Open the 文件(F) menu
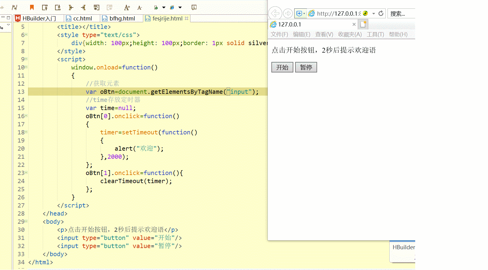The width and height of the screenshot is (488, 270). coord(279,34)
